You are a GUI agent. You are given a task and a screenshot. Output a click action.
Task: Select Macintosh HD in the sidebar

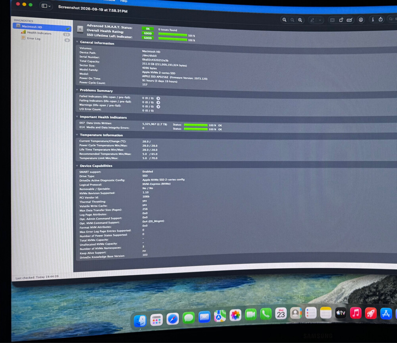click(42, 27)
